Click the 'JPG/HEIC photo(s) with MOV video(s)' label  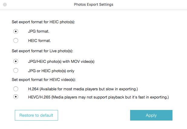(61, 61)
